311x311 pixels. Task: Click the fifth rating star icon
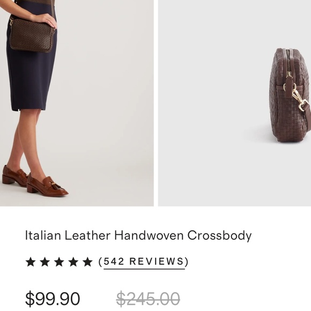[87, 262]
